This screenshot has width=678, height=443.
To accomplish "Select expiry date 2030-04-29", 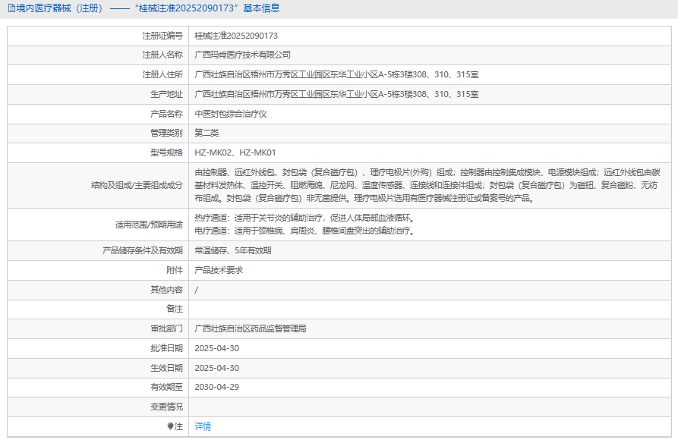I will [216, 388].
